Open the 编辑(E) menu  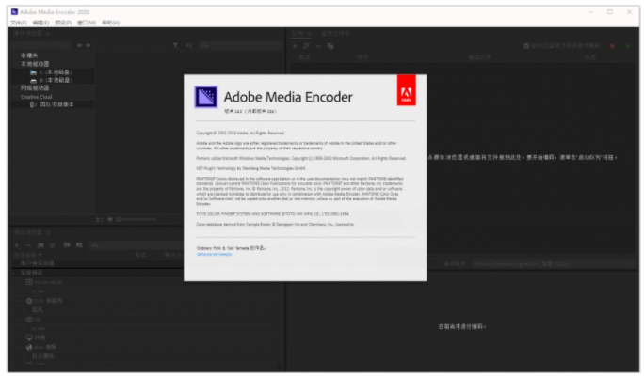click(x=41, y=23)
